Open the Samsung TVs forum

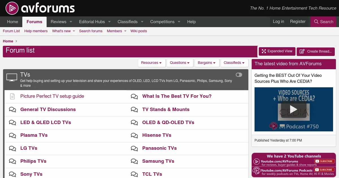click(158, 161)
